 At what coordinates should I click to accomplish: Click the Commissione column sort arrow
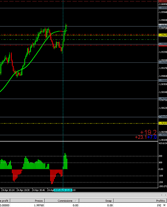76,201
